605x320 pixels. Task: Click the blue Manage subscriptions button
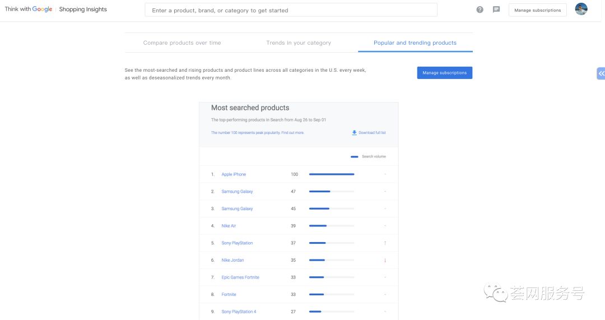click(x=444, y=72)
